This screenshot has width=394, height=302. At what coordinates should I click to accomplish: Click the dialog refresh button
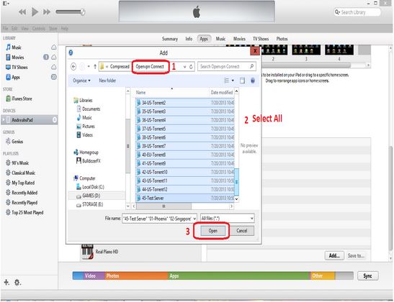pyautogui.click(x=191, y=67)
